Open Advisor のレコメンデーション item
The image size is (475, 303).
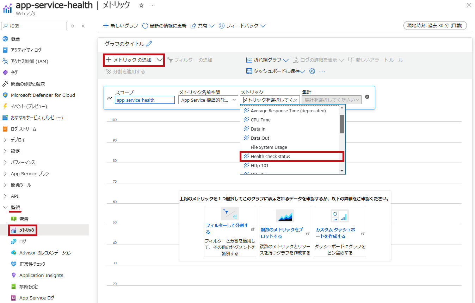[x=45, y=253]
